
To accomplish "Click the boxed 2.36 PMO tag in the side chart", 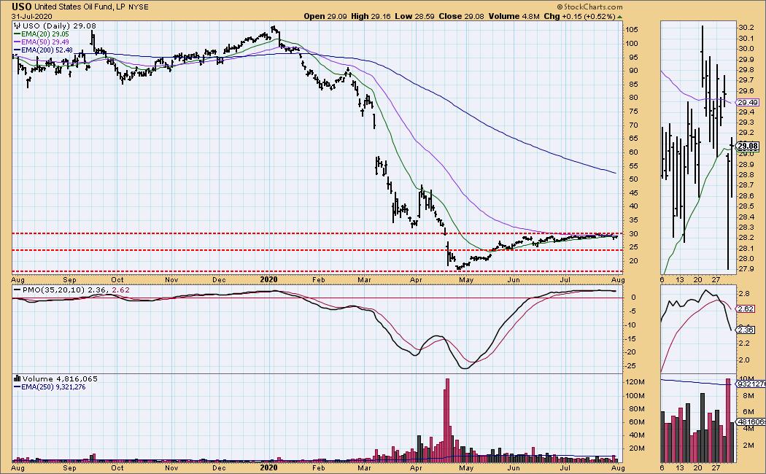I will [x=746, y=330].
